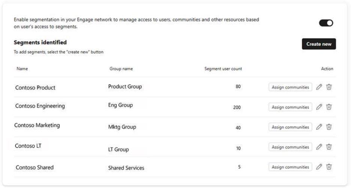Assign communities to Contoso Engineering
The height and width of the screenshot is (188, 351).
(x=290, y=107)
